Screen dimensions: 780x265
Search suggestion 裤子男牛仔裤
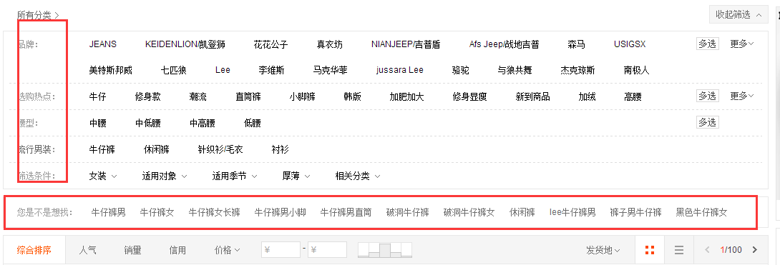pos(635,212)
